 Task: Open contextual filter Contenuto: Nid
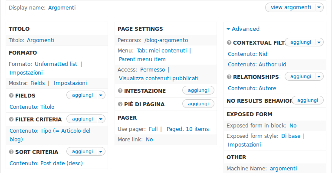247,54
